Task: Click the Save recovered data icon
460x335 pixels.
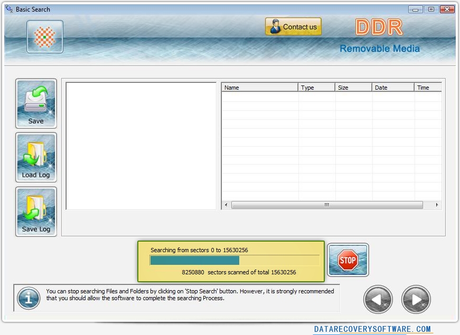Action: 36,103
